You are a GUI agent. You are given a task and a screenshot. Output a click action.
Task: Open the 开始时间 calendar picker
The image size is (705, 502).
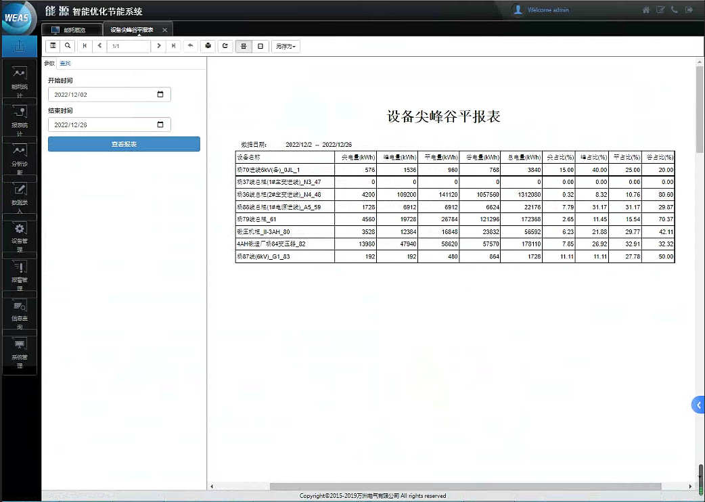pyautogui.click(x=160, y=95)
